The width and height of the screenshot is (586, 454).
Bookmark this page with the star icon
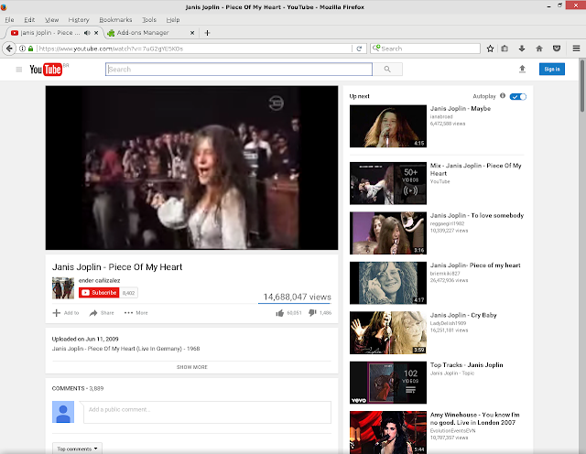coord(491,49)
